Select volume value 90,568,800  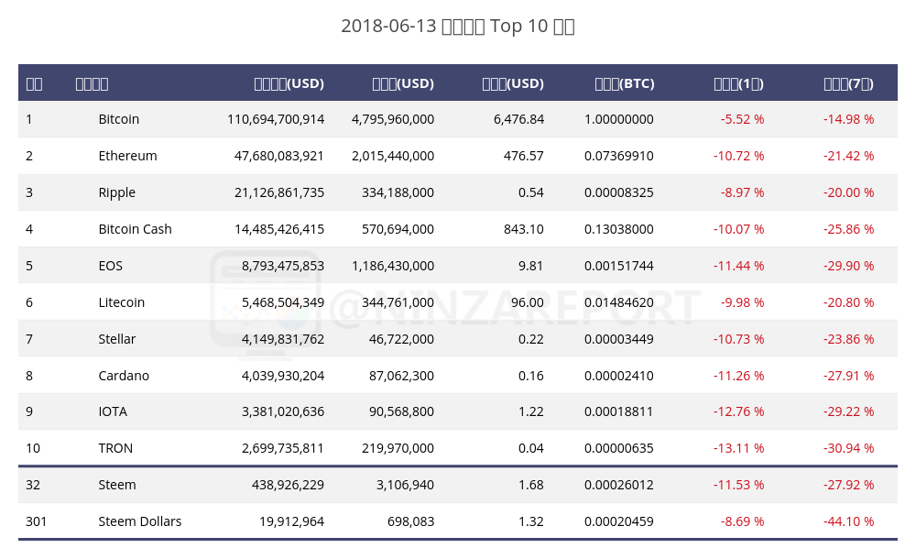point(401,411)
